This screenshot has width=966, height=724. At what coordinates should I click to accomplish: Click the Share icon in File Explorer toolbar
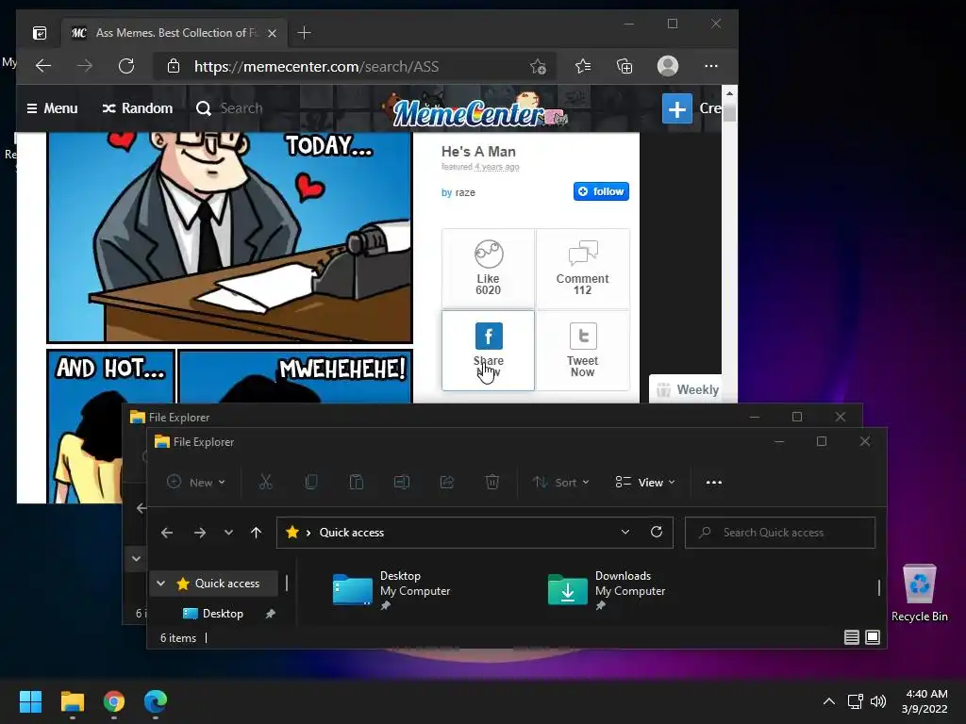[447, 482]
